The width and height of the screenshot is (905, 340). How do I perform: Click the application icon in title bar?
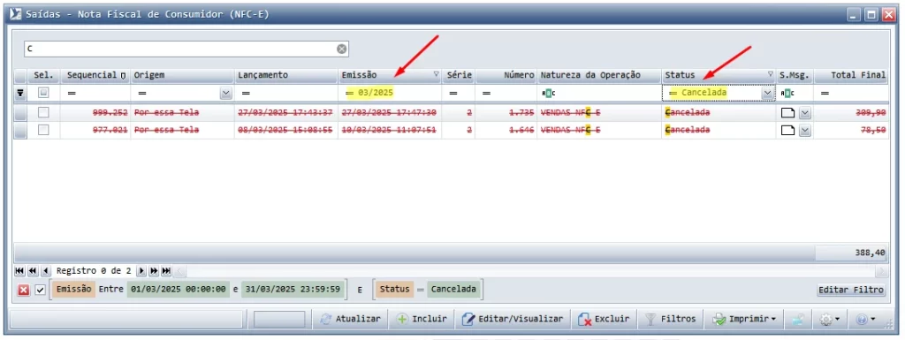pyautogui.click(x=16, y=13)
